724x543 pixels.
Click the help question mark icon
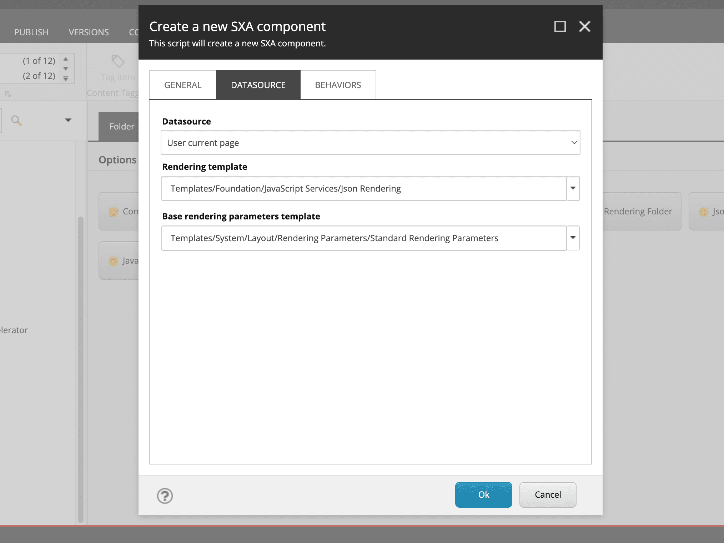point(165,496)
